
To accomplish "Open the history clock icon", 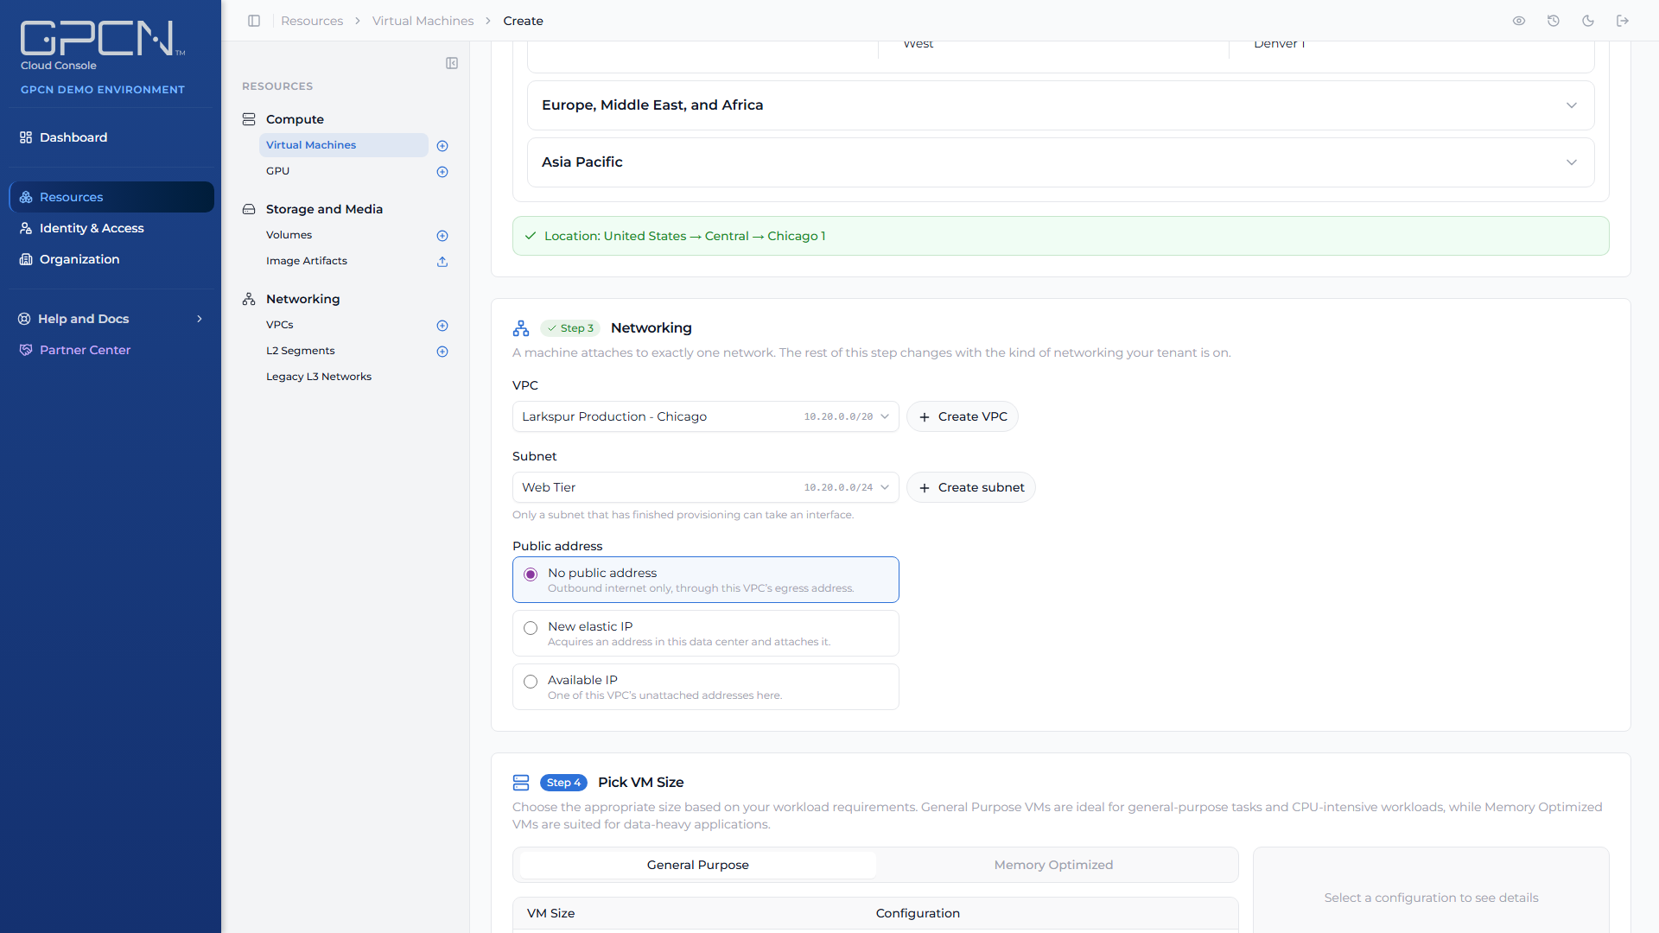I will [x=1554, y=21].
